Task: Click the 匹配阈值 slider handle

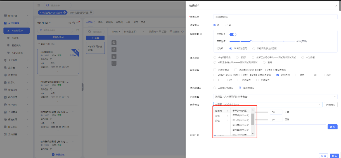Action: 251,41
